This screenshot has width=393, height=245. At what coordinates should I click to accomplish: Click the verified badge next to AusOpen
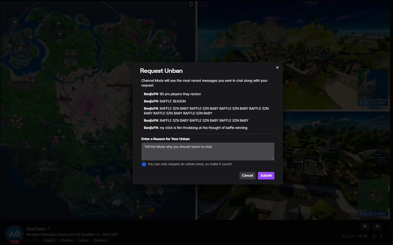[x=49, y=229]
